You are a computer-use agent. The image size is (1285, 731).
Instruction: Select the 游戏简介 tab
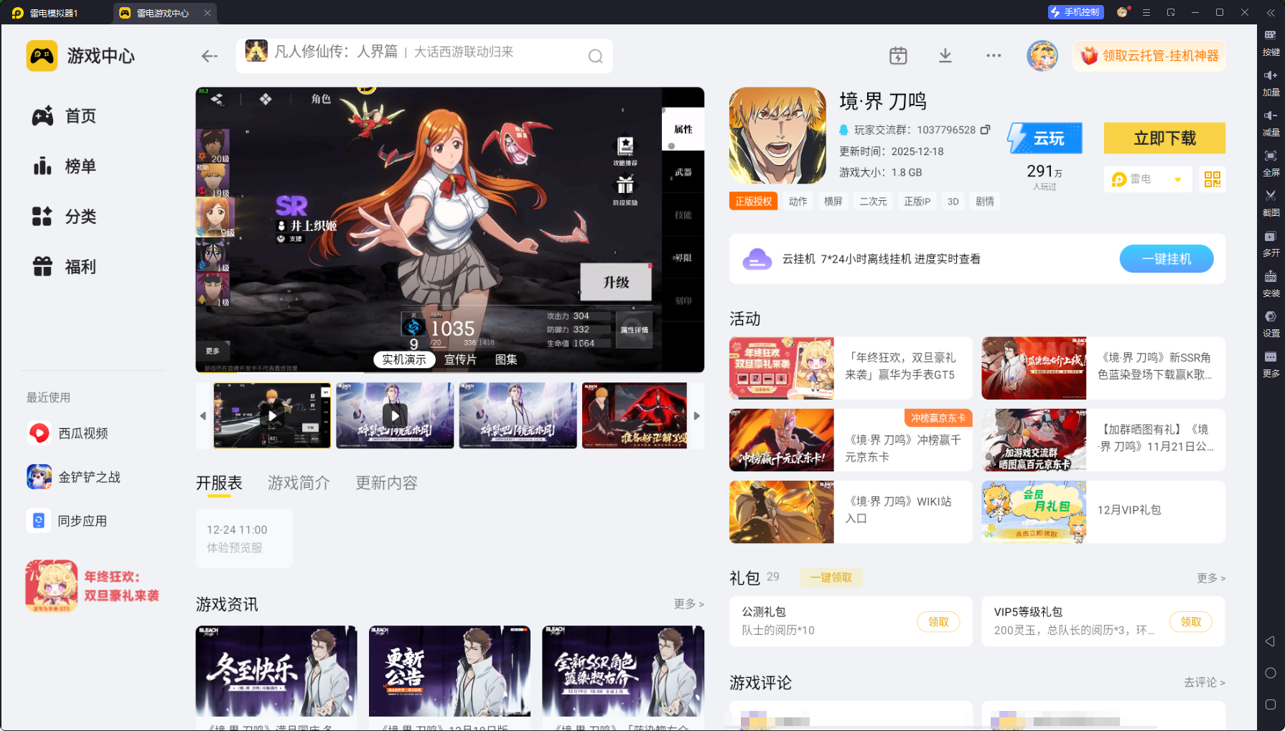(x=299, y=483)
